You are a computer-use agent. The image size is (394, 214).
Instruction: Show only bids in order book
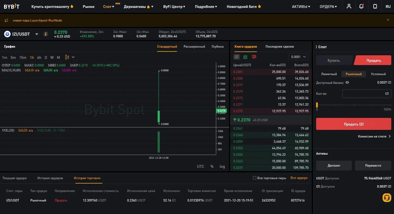click(x=245, y=57)
